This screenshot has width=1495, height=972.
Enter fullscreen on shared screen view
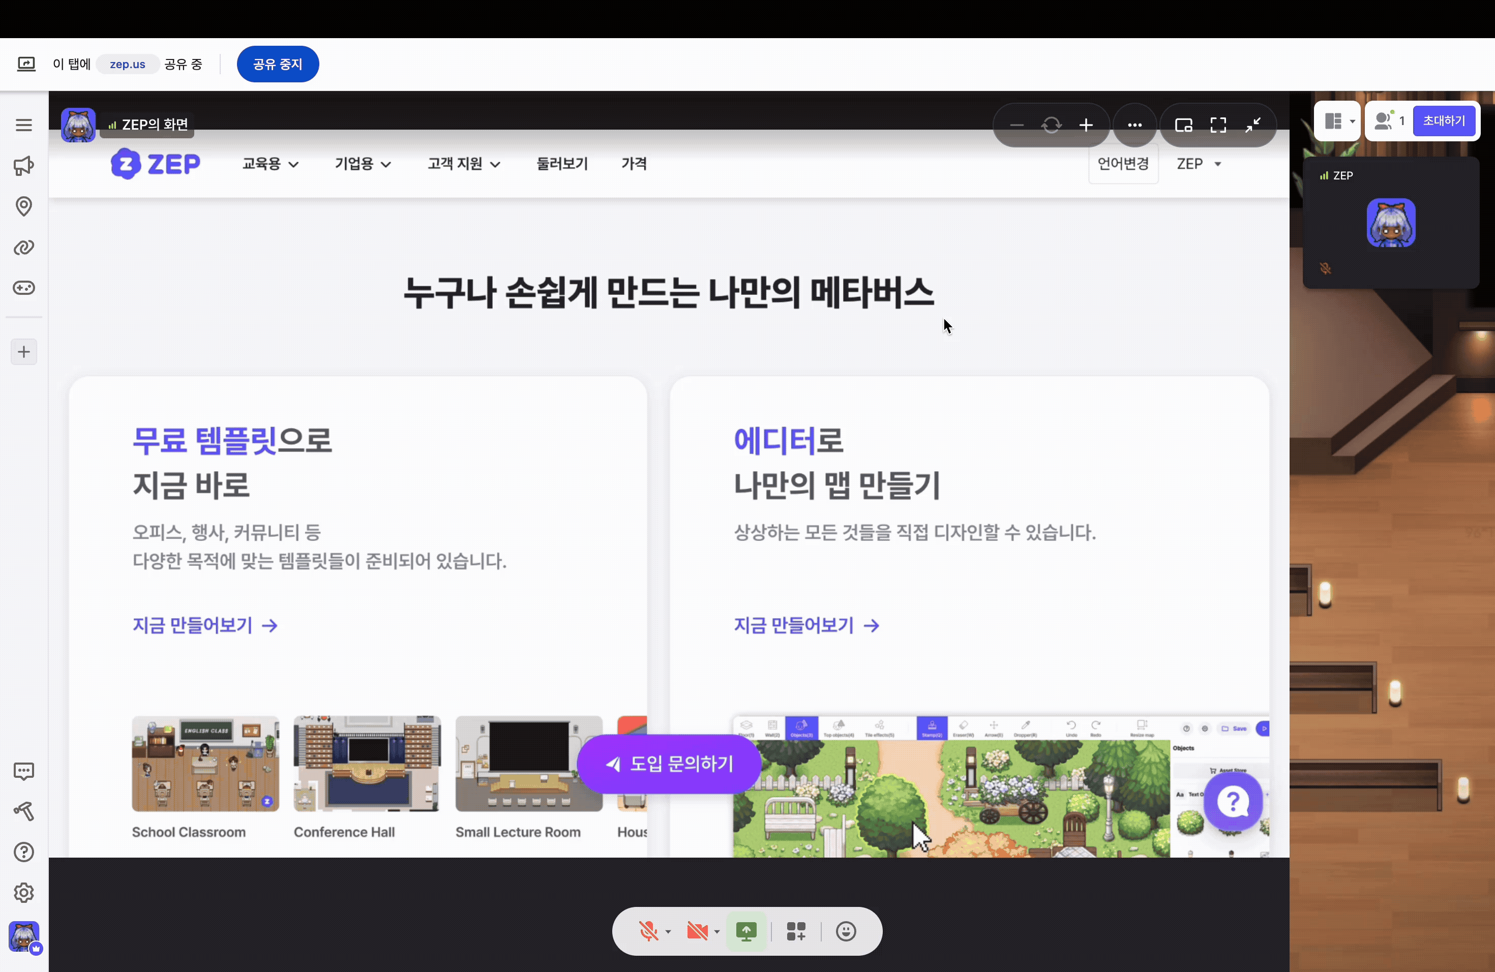1218,125
